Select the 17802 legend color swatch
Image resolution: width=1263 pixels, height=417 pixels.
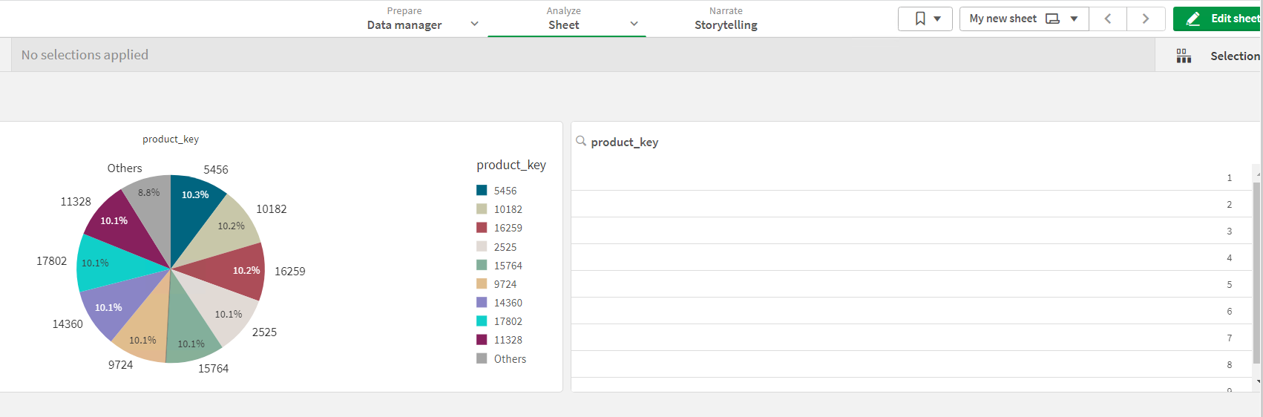(482, 321)
